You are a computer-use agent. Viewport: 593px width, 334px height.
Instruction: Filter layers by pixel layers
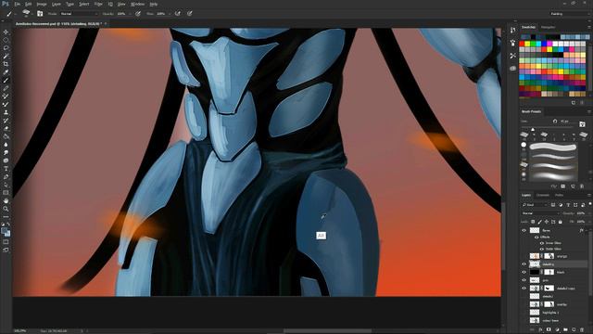(553, 205)
